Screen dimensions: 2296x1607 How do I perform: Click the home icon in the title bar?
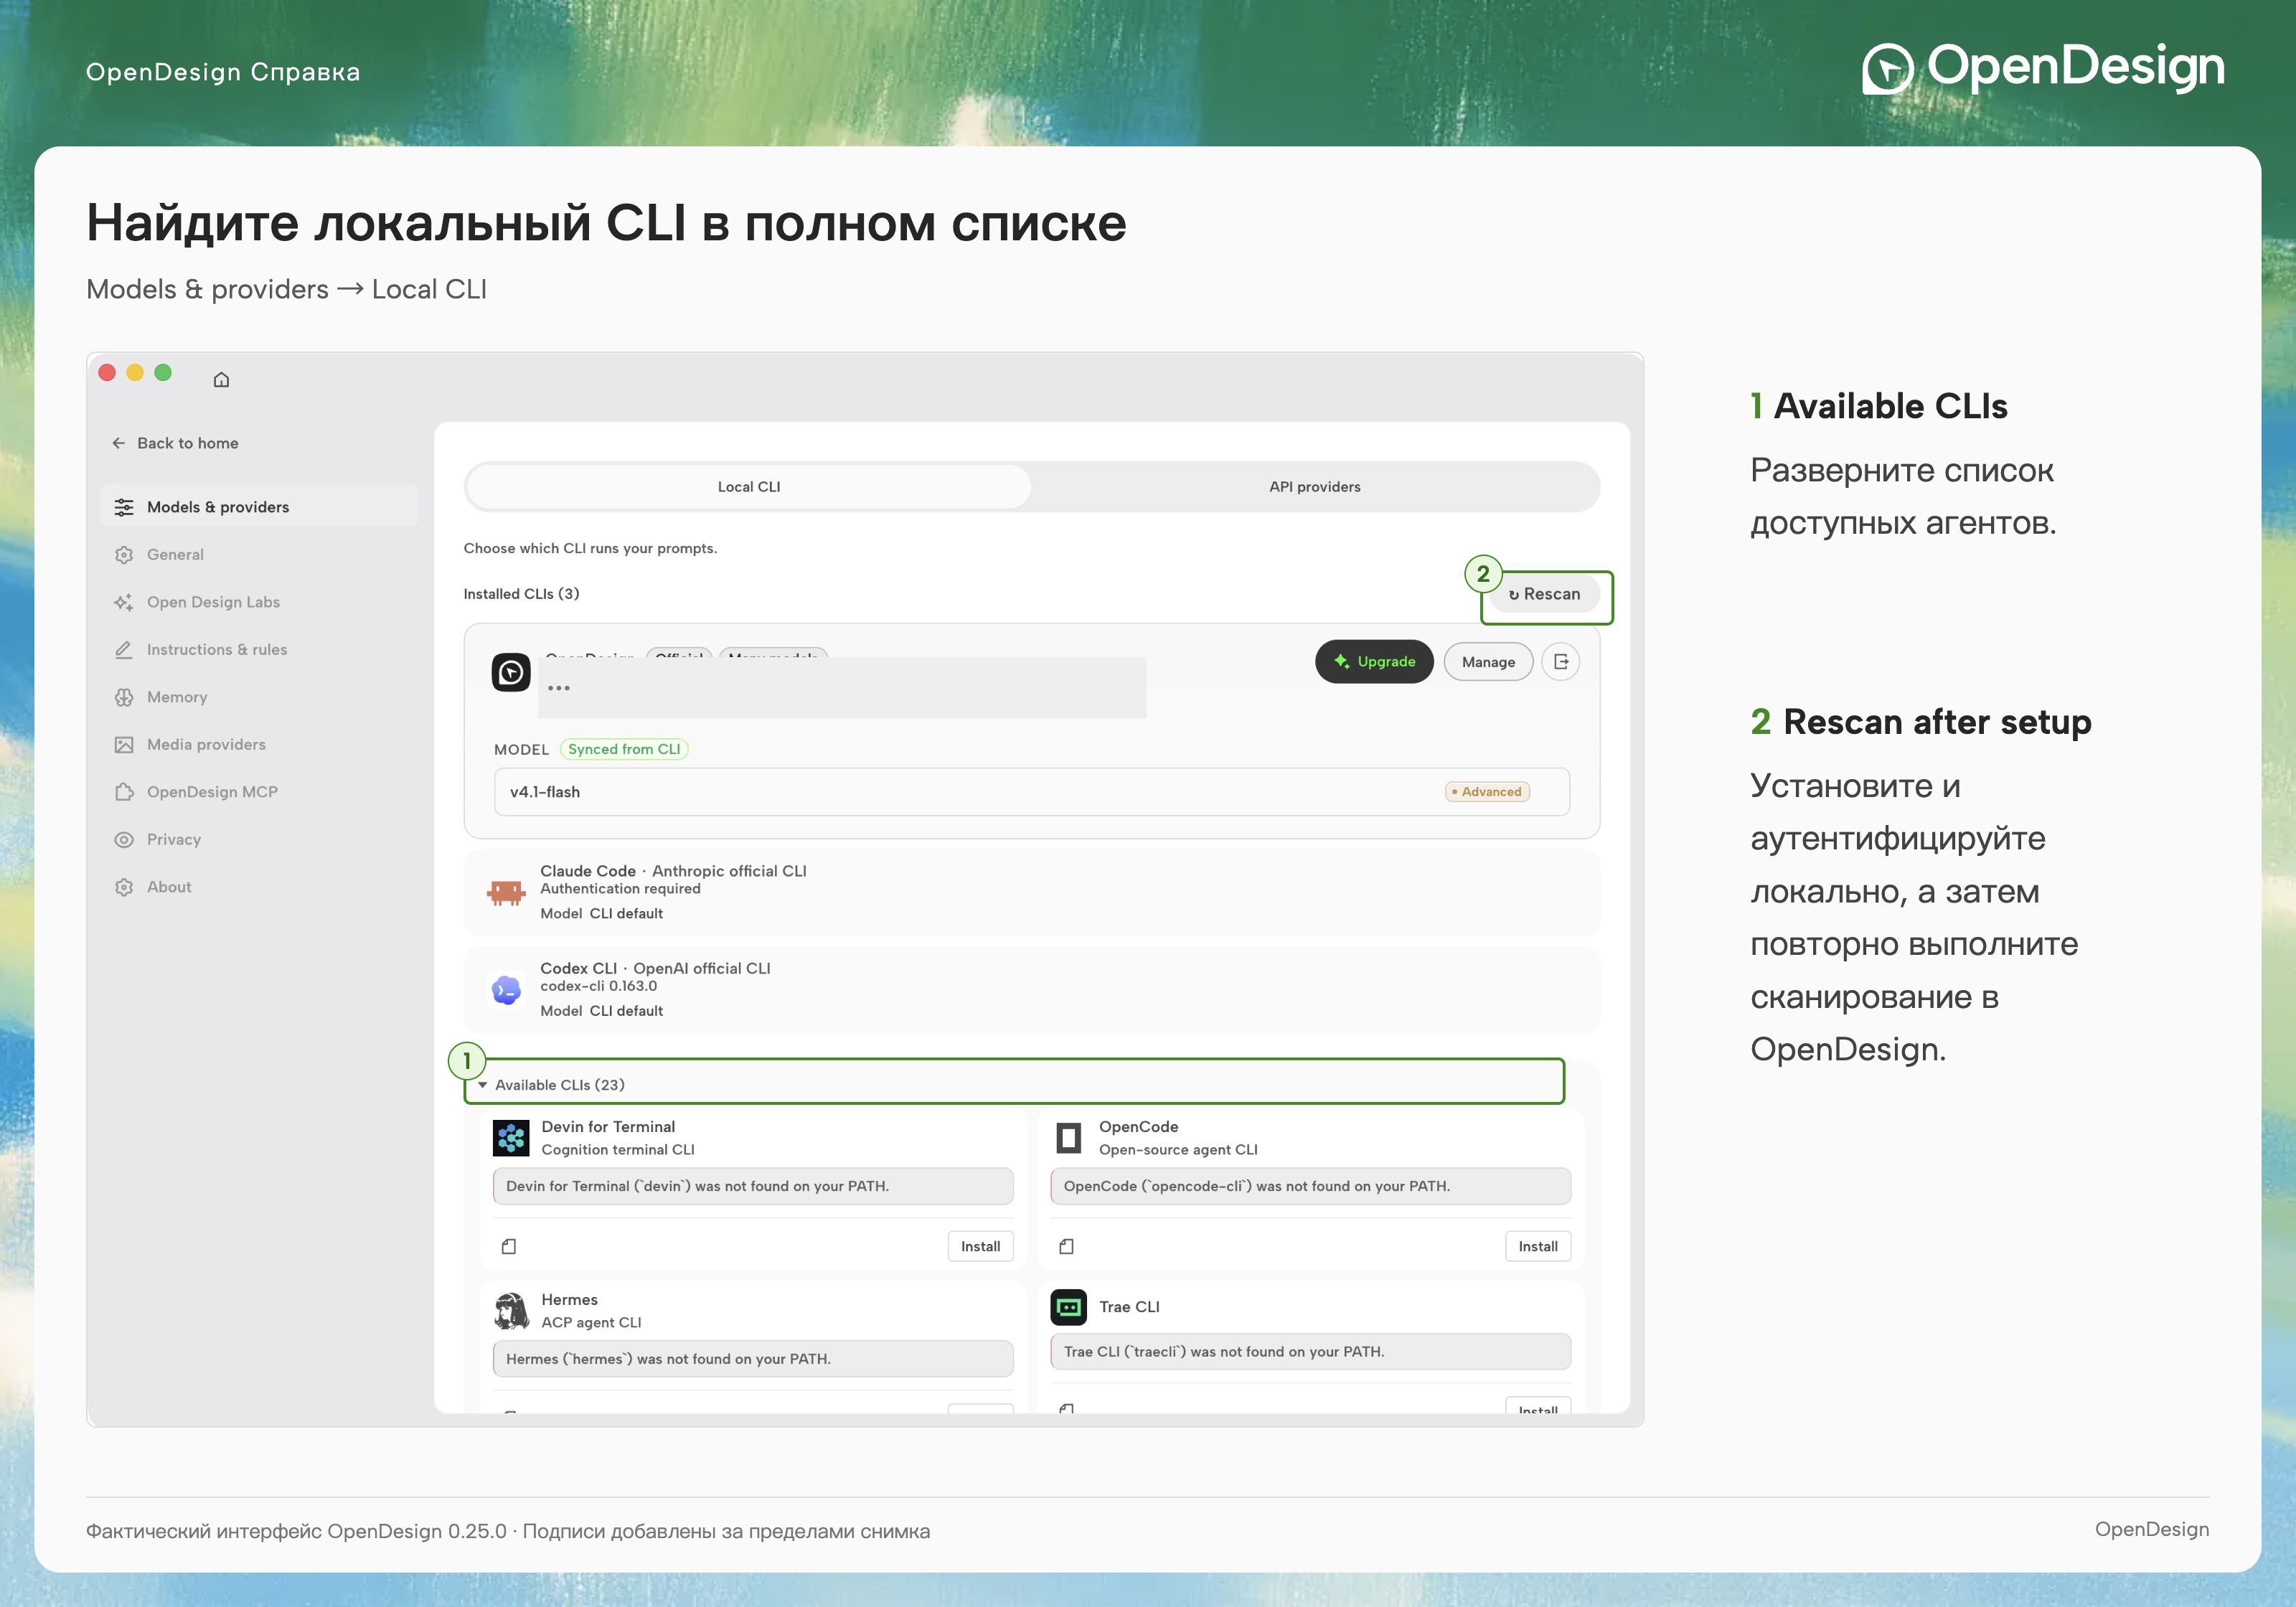[221, 379]
